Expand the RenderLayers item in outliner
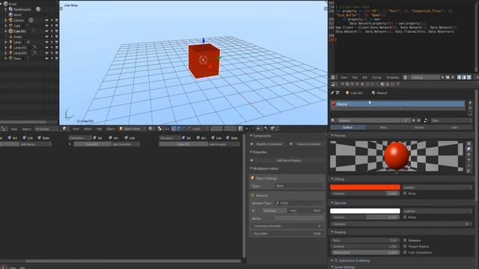Screen dimensions: 479x269 pos(5,10)
